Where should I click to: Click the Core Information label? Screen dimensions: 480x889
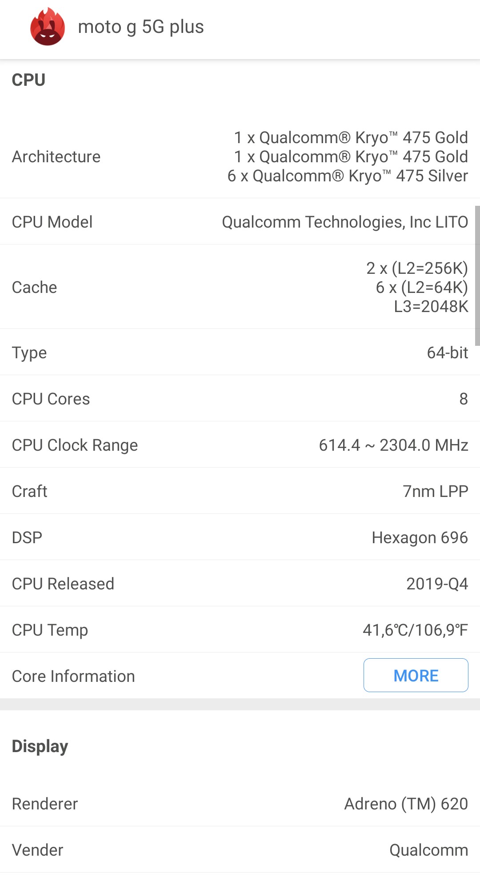(73, 676)
